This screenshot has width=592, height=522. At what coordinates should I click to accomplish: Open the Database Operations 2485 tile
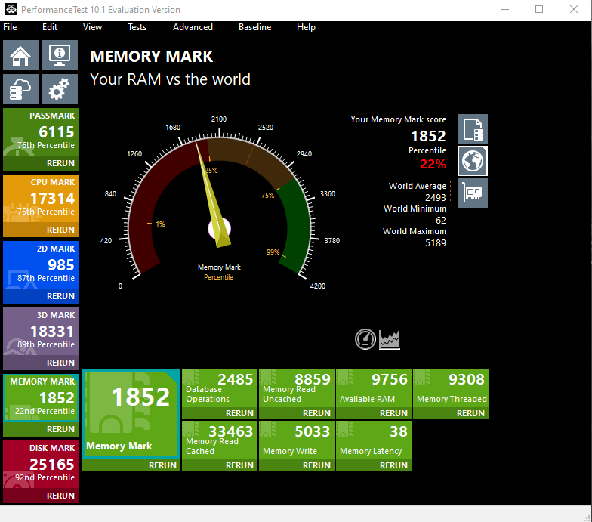click(220, 388)
